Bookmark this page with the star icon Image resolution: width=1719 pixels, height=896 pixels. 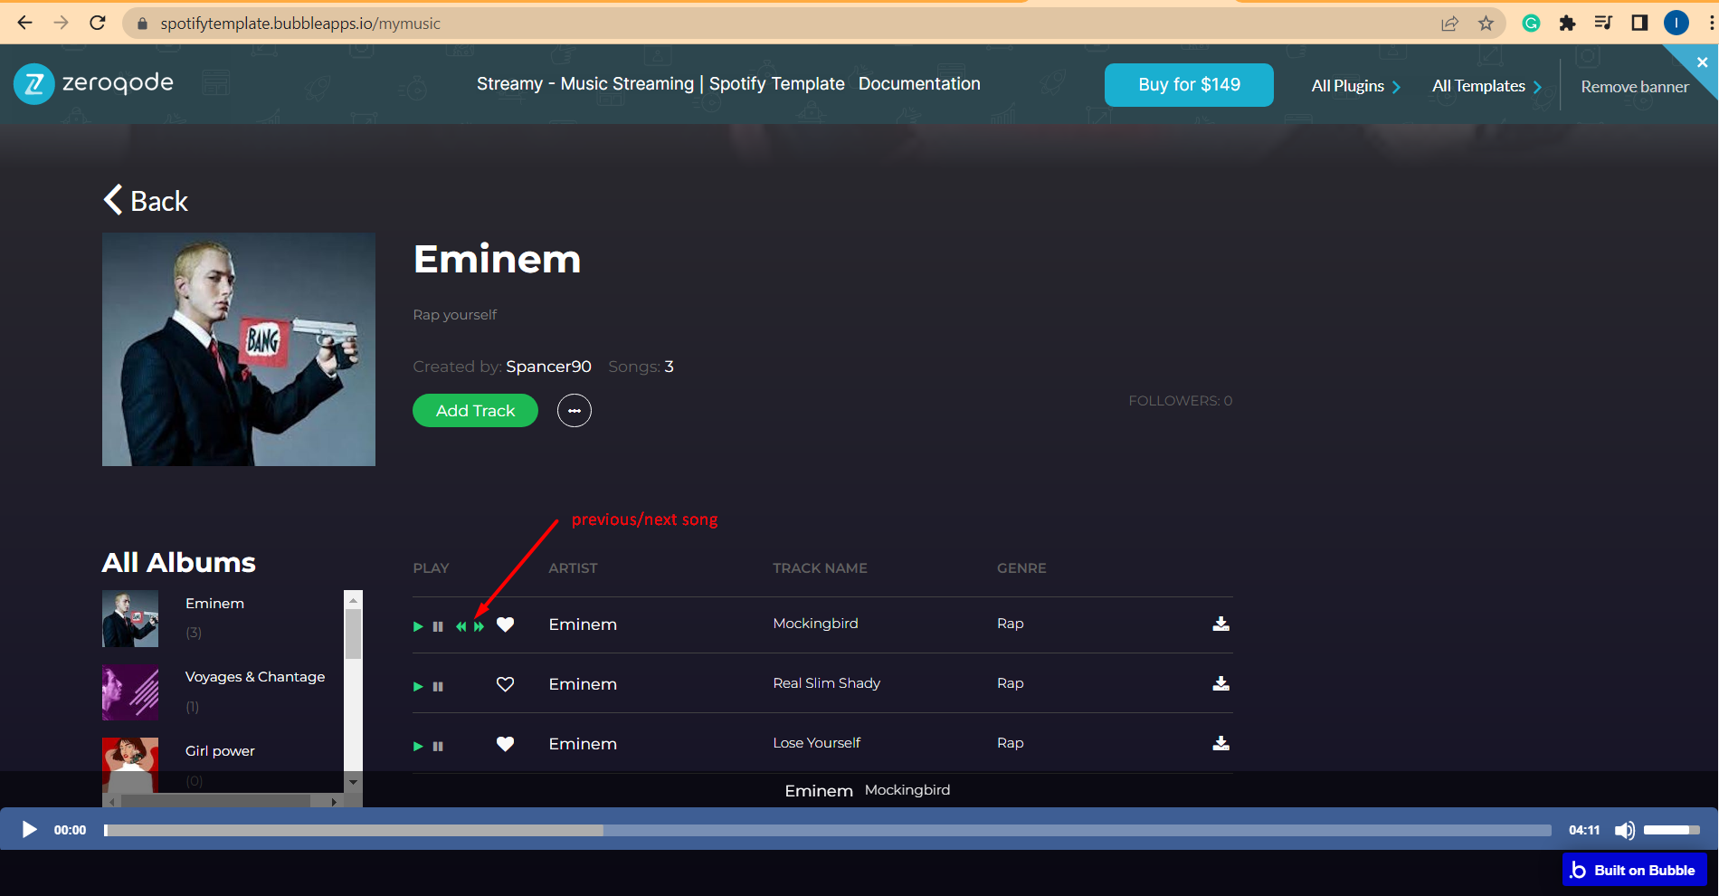point(1486,24)
